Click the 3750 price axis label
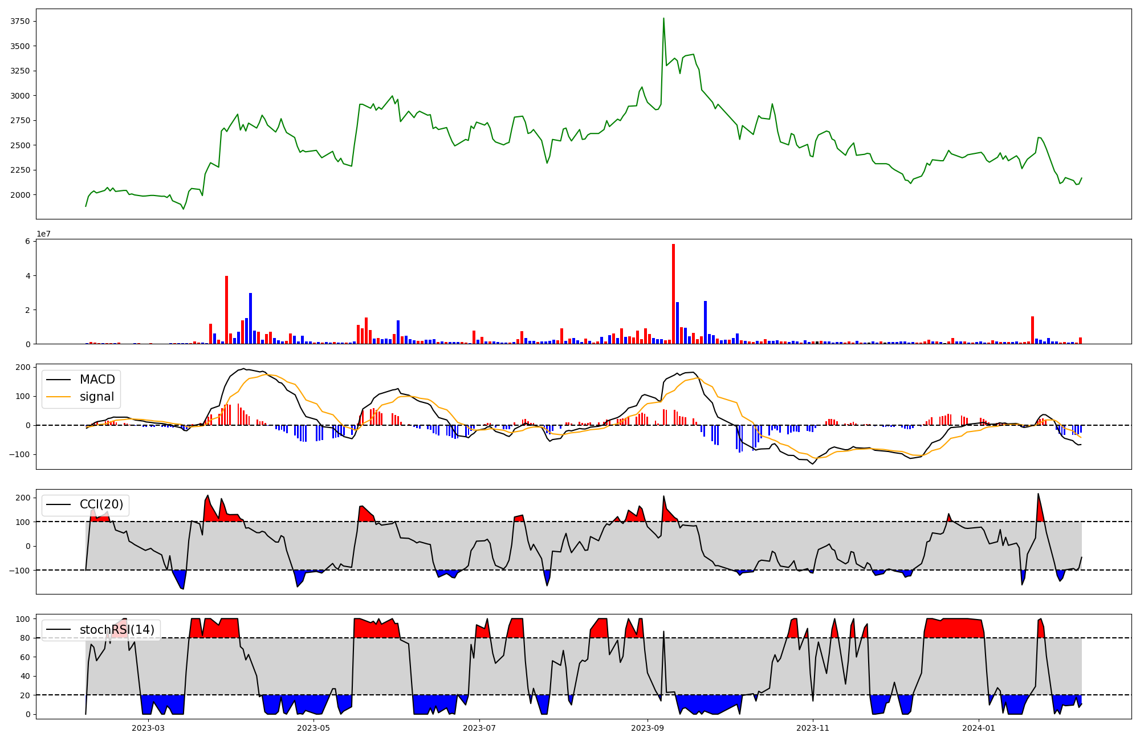 pyautogui.click(x=20, y=21)
